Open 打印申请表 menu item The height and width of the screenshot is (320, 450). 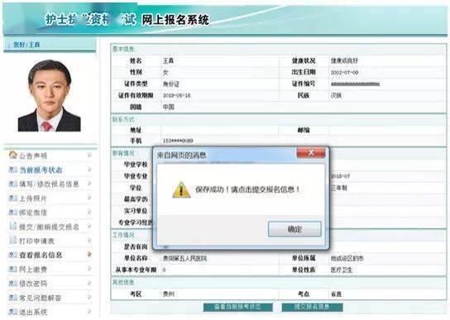tap(36, 241)
